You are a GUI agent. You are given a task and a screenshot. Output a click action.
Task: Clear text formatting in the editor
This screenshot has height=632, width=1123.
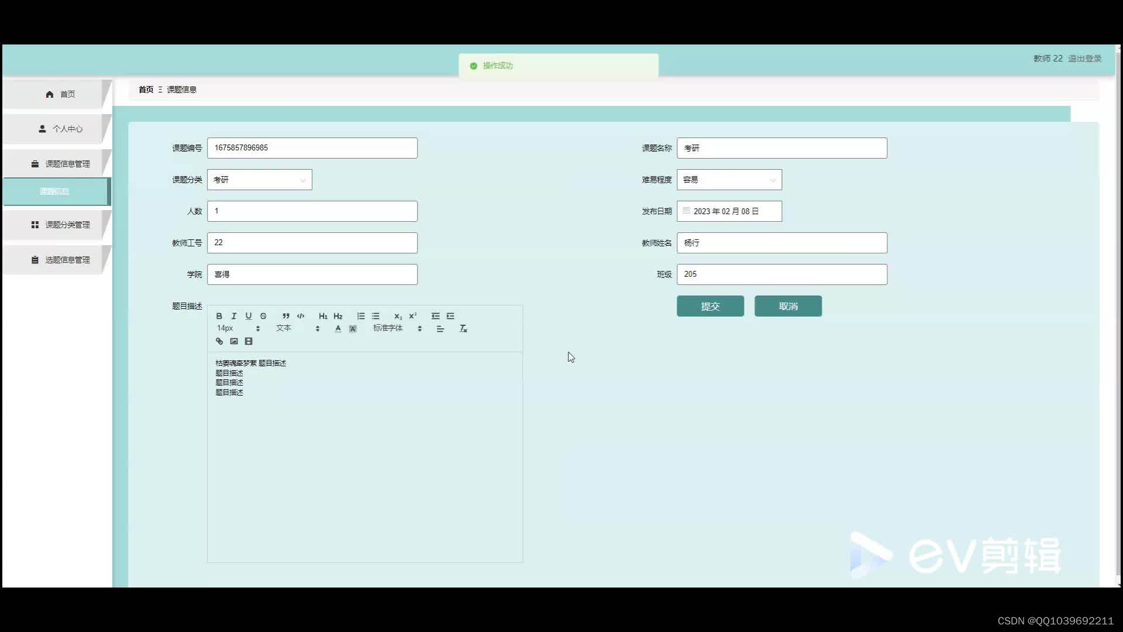pyautogui.click(x=463, y=329)
